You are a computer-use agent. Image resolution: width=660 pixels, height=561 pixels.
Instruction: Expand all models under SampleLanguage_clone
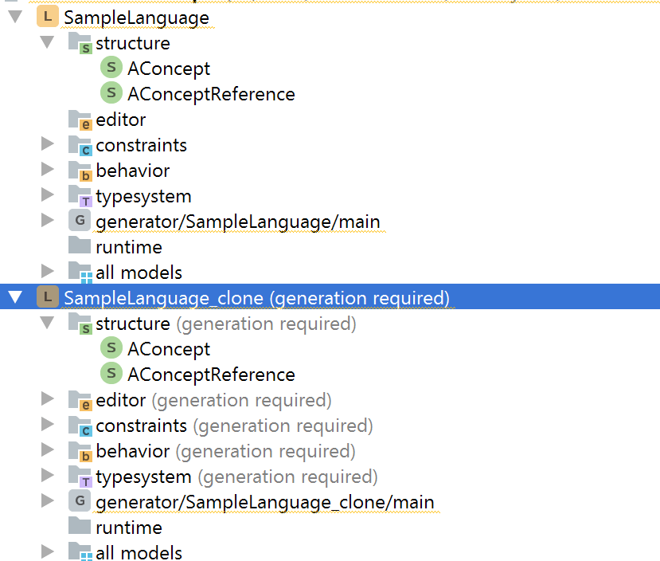click(x=47, y=553)
